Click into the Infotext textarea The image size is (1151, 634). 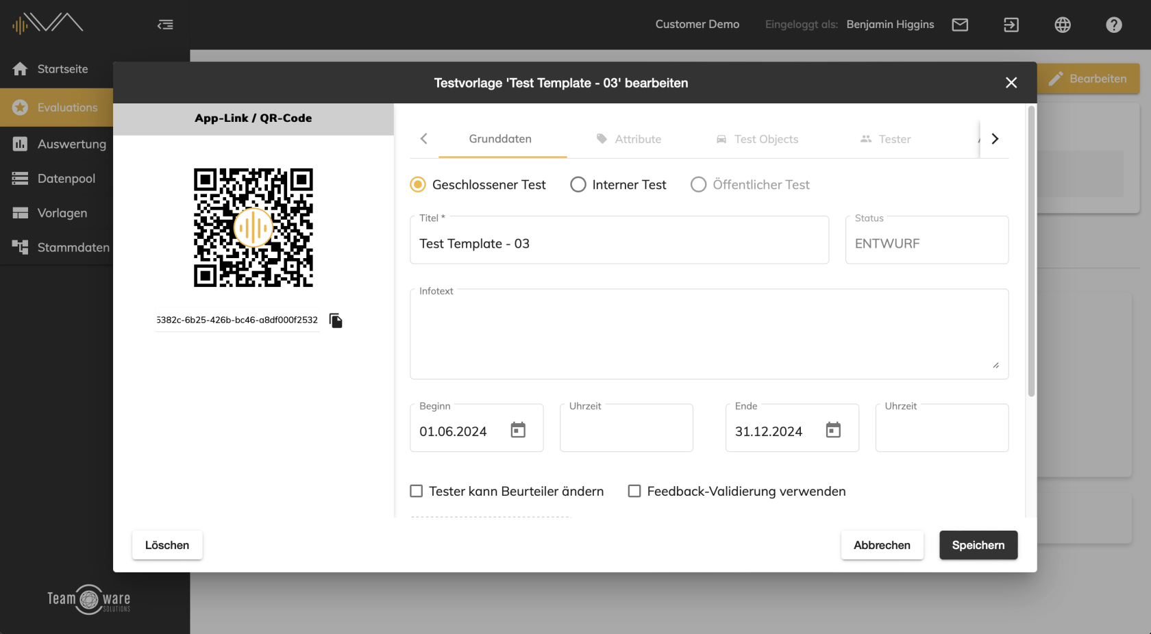click(x=709, y=334)
